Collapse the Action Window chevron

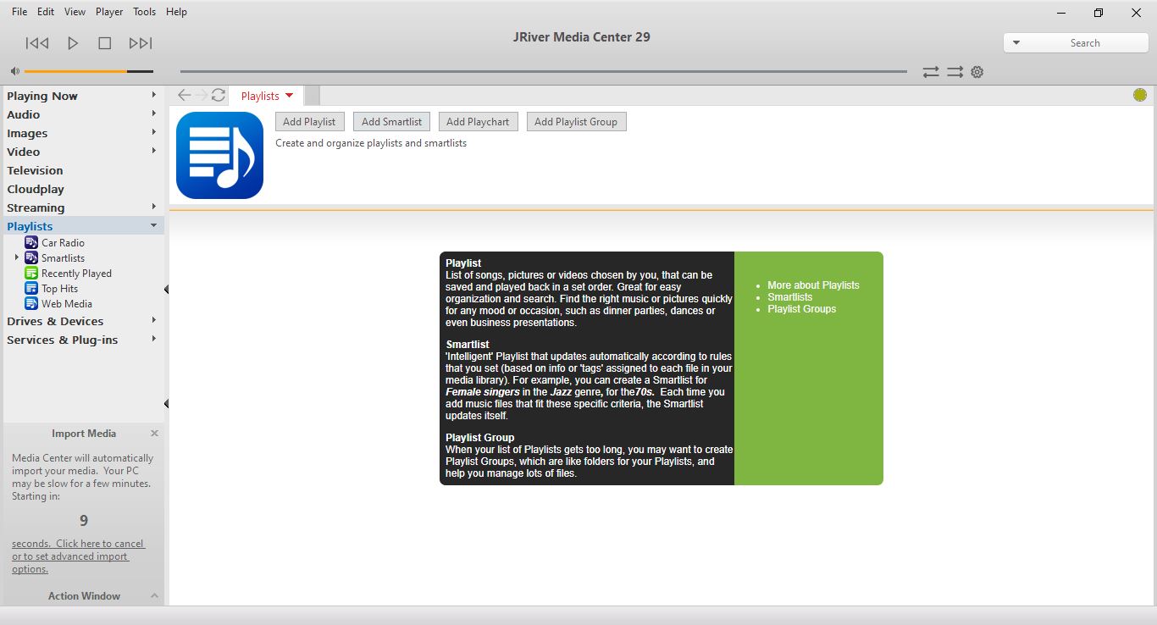click(154, 596)
